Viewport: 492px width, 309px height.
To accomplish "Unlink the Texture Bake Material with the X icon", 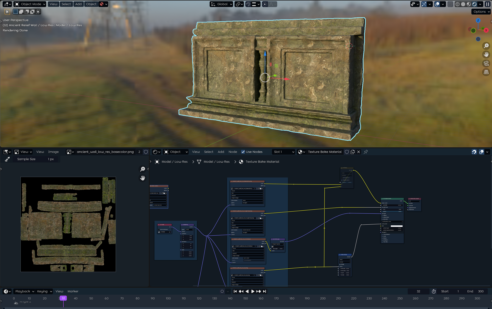I will (x=358, y=152).
